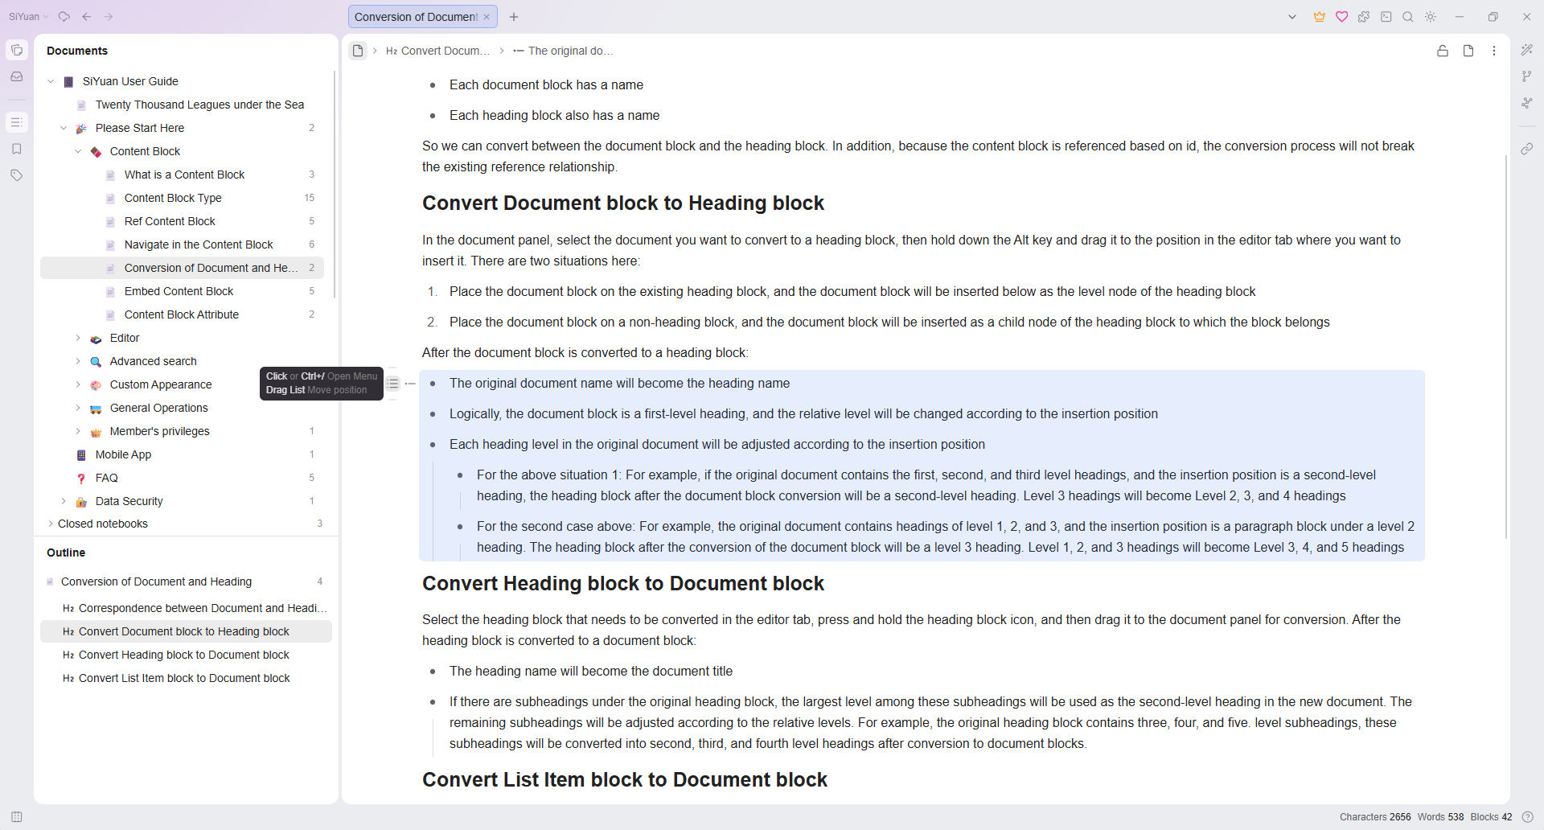Screen dimensions: 1544x830
Task: Open the command panel terminal icon
Action: point(1386,17)
